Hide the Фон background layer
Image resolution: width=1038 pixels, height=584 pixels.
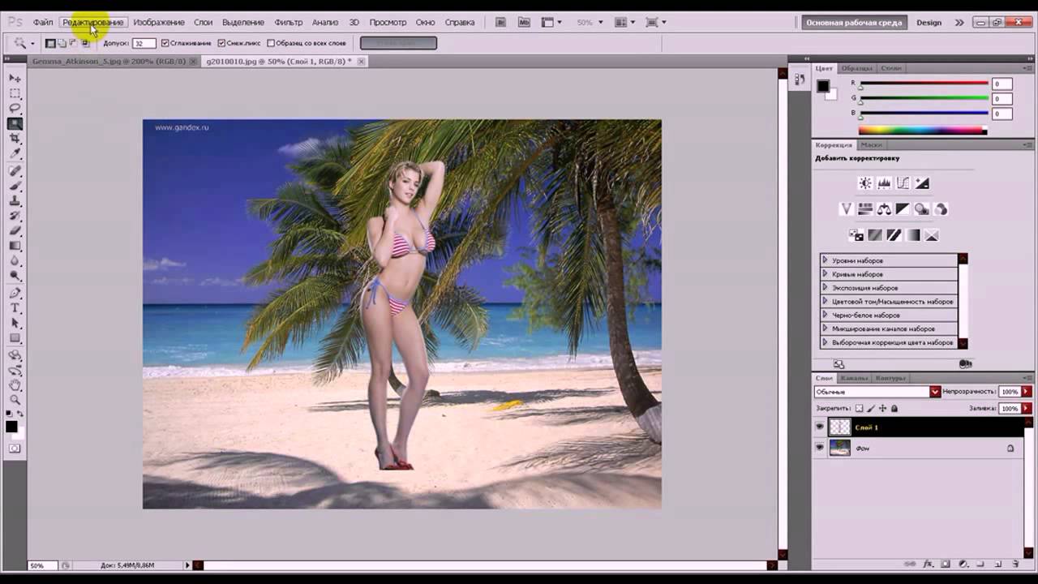click(x=819, y=448)
